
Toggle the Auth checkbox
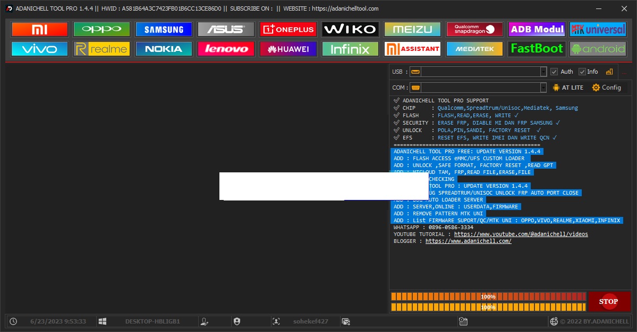tap(554, 72)
